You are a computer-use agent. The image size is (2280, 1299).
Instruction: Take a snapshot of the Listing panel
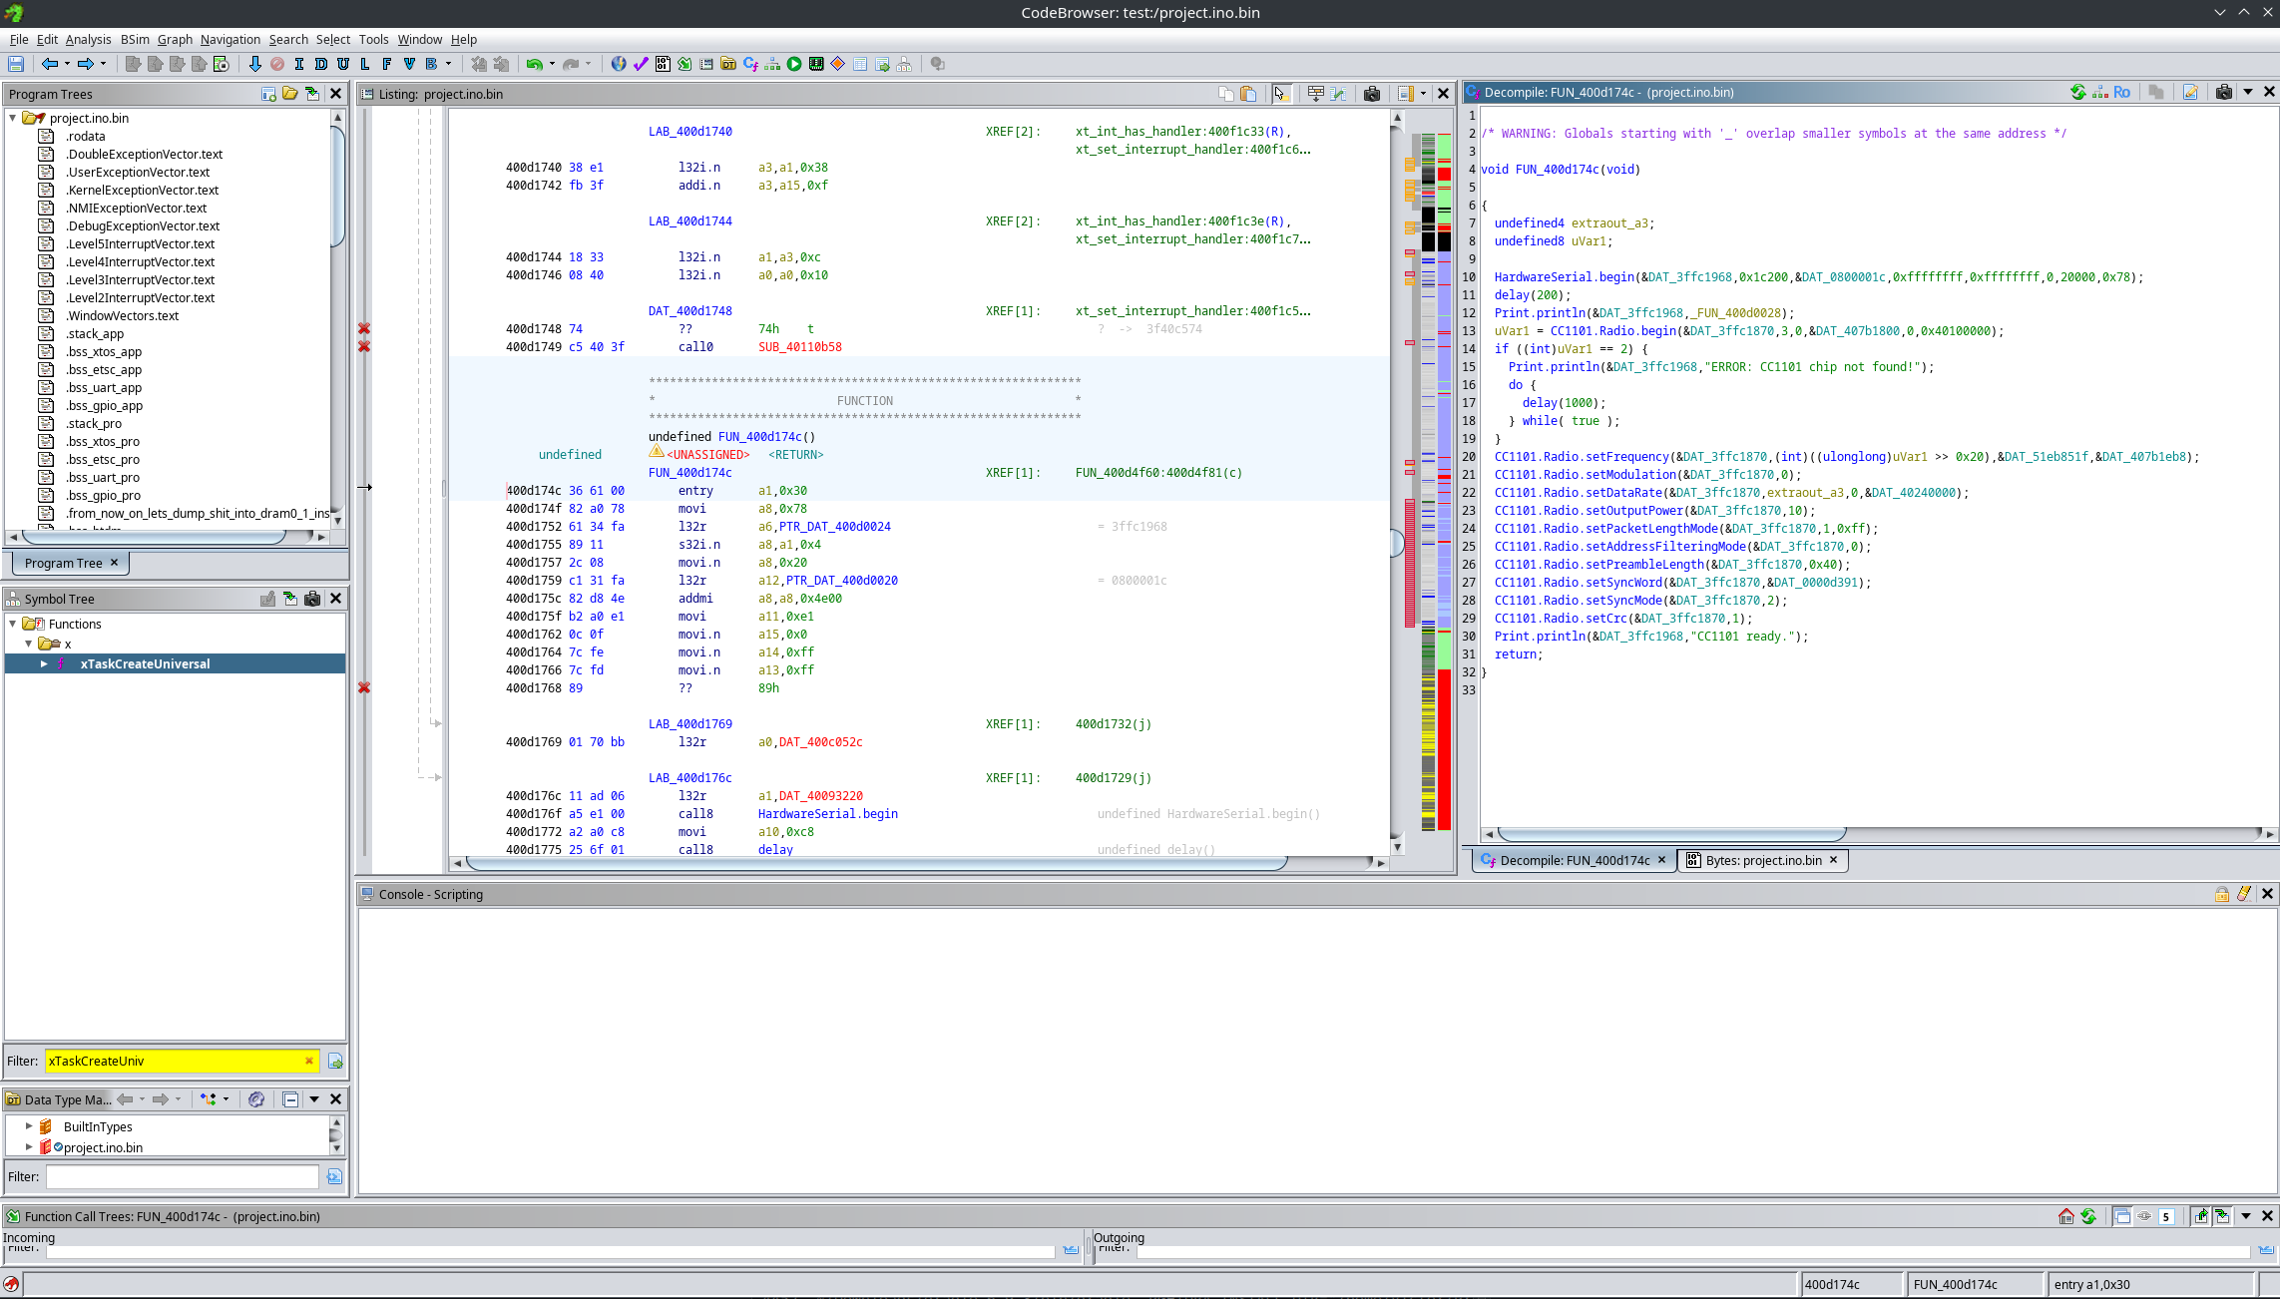point(1372,94)
